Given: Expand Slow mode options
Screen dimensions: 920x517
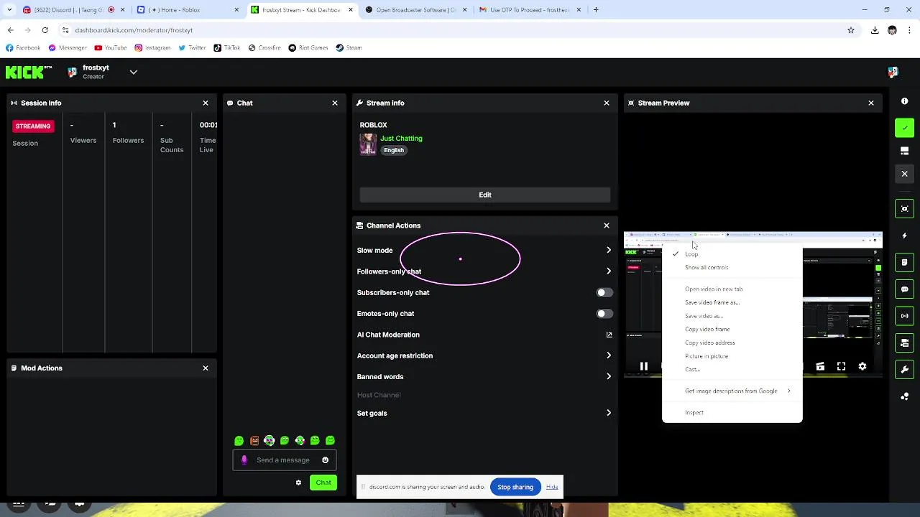Looking at the screenshot, I should coord(609,251).
